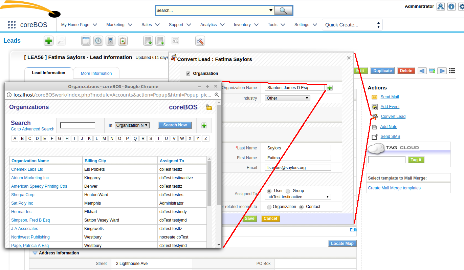Uncheck the Organization checkbox in Convert Lead

188,73
